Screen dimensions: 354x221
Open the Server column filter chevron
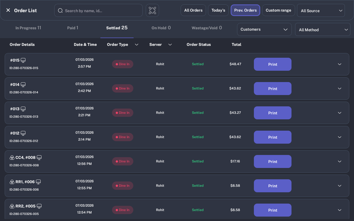170,45
